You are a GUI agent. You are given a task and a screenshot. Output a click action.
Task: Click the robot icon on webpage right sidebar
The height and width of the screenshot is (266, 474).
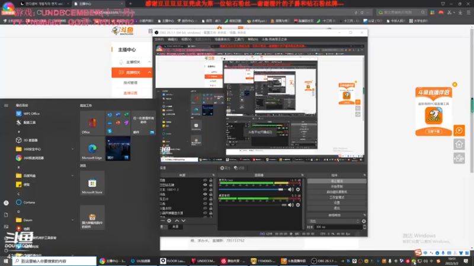(459, 158)
